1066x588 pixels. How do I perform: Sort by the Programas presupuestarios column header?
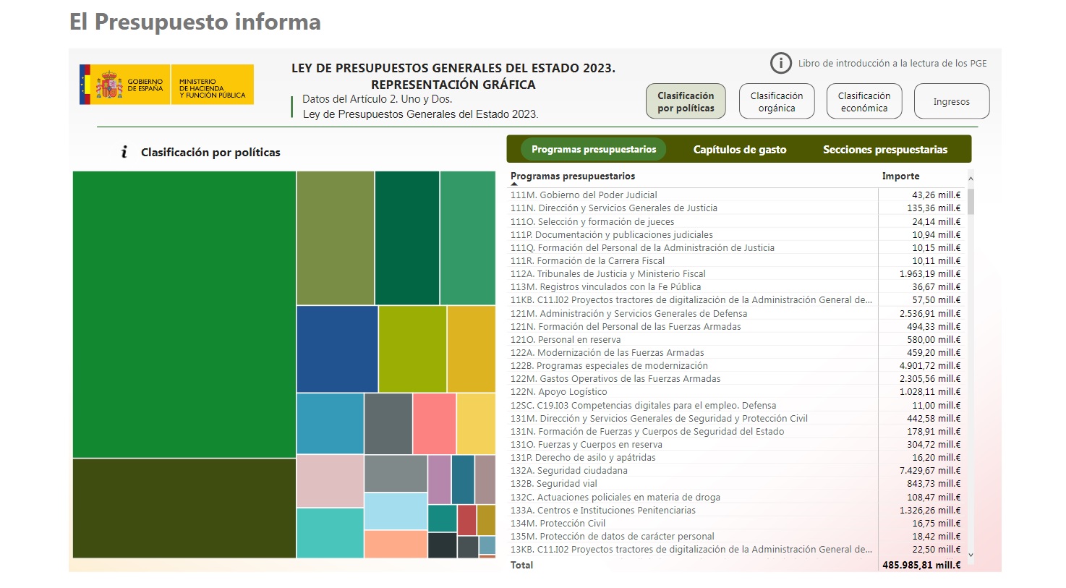[573, 176]
